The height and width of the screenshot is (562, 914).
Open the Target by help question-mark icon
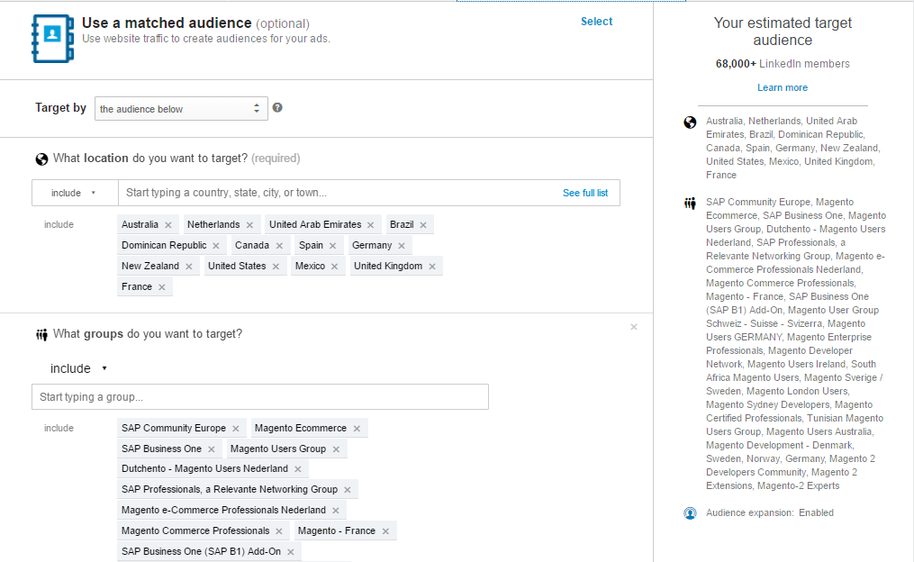pyautogui.click(x=277, y=107)
